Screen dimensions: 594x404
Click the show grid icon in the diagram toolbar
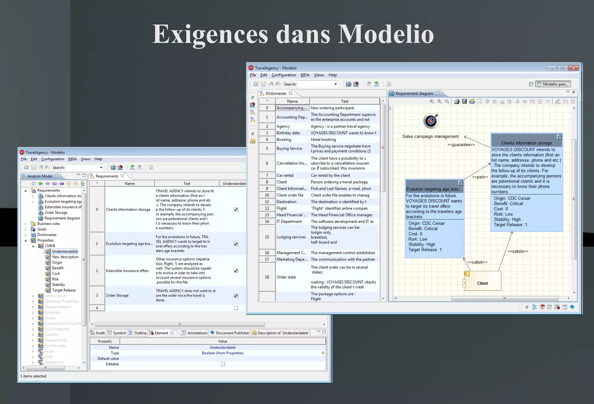point(565,101)
